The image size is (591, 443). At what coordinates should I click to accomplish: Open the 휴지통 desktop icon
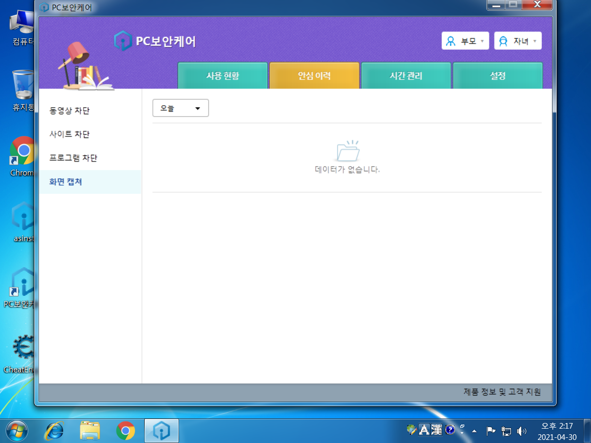[23, 90]
